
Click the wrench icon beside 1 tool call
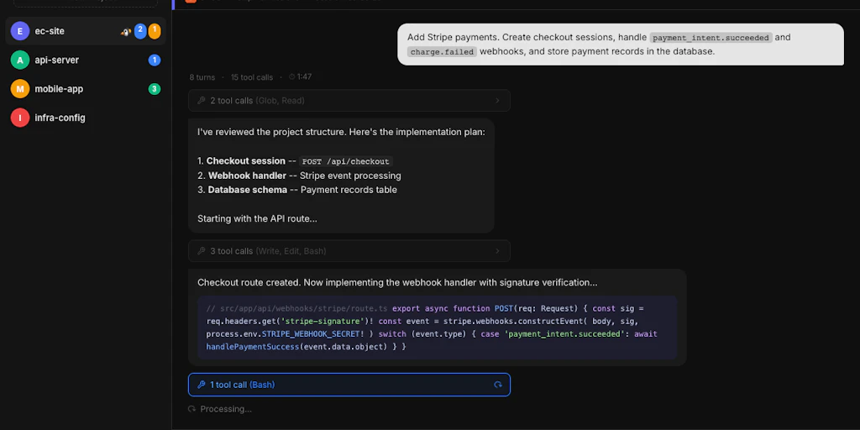(202, 385)
